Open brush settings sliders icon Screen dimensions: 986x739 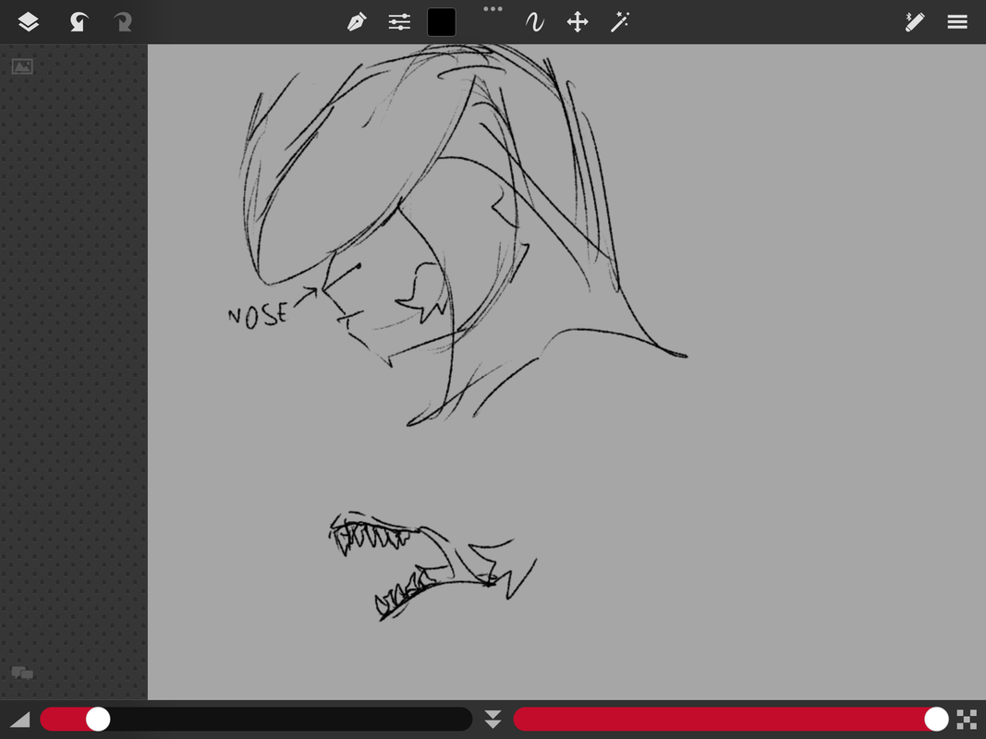pyautogui.click(x=399, y=22)
